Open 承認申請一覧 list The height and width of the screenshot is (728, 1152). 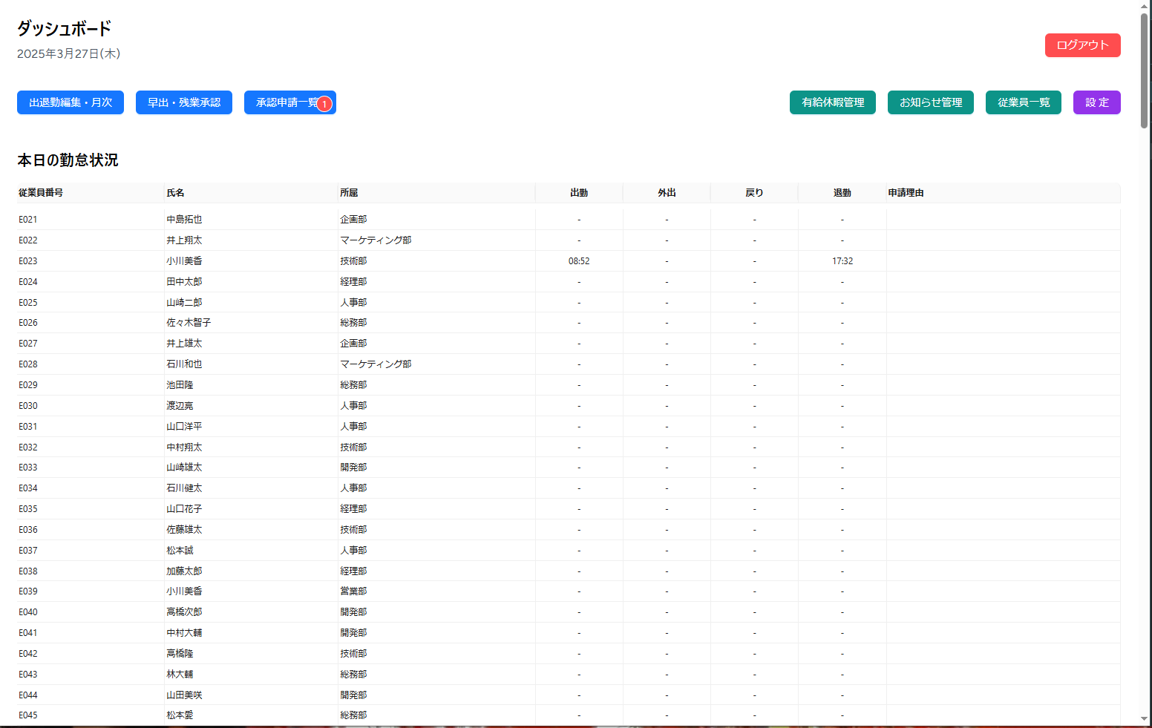point(285,102)
